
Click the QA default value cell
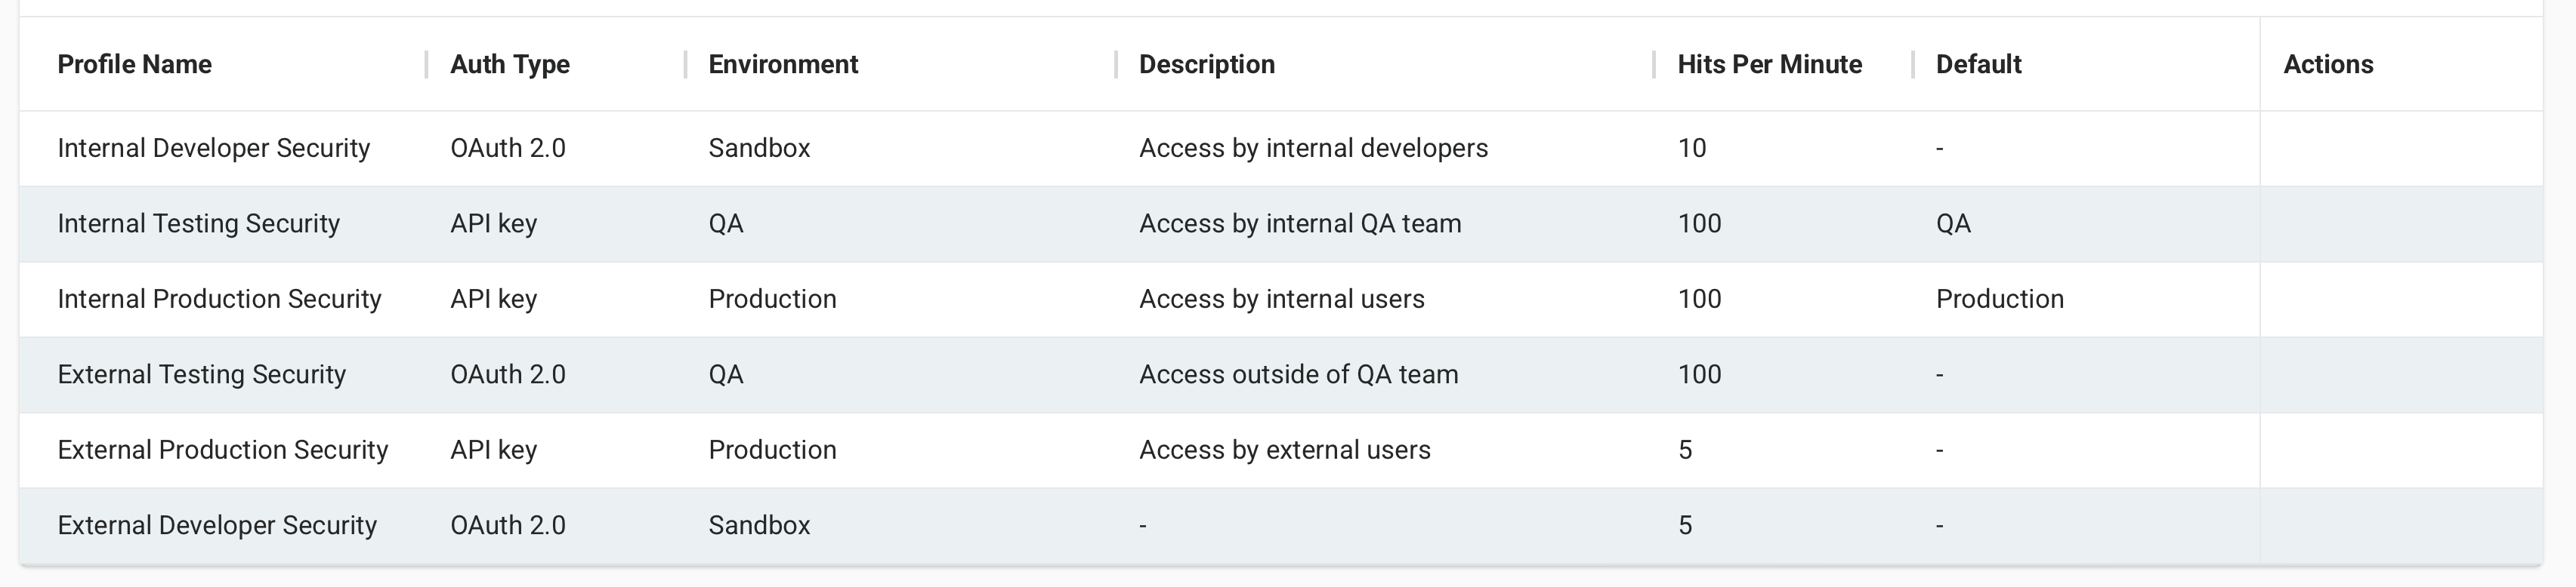1953,223
